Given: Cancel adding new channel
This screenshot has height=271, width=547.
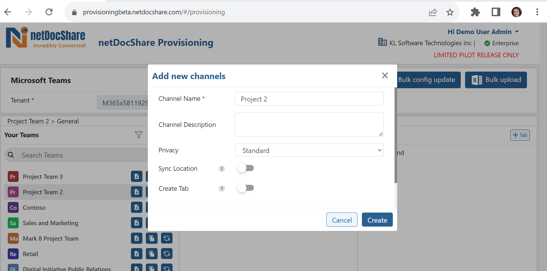Looking at the screenshot, I should tap(342, 220).
